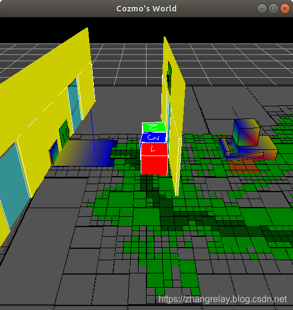Screen dimensions: 293x310
Task: Minimize the Cozmo's World window
Action: tap(262, 9)
